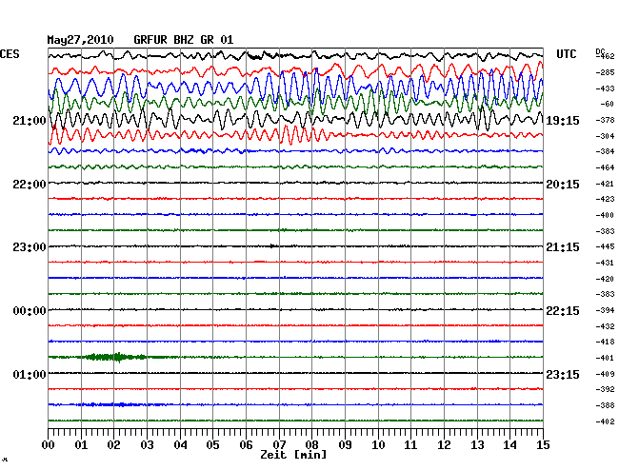Select the 01:00 local time label

[x=30, y=374]
